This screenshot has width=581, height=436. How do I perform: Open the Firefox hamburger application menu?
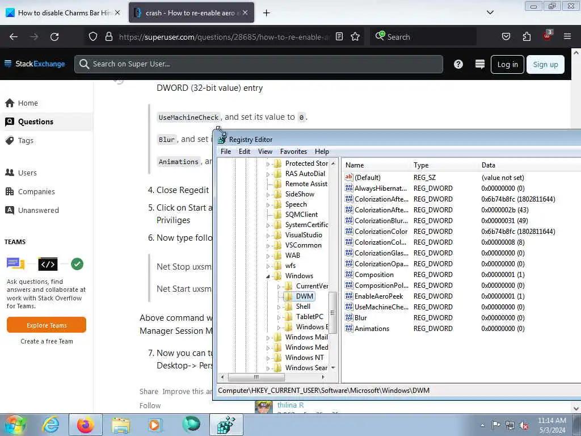pyautogui.click(x=567, y=36)
